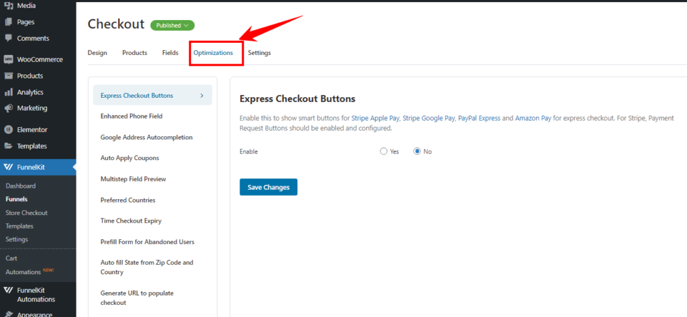Click the Save Changes button
Image resolution: width=687 pixels, height=317 pixels.
coord(268,187)
